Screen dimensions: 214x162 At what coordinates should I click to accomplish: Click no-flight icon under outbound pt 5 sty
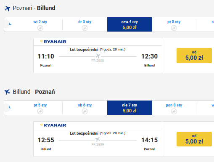[x=174, y=28]
